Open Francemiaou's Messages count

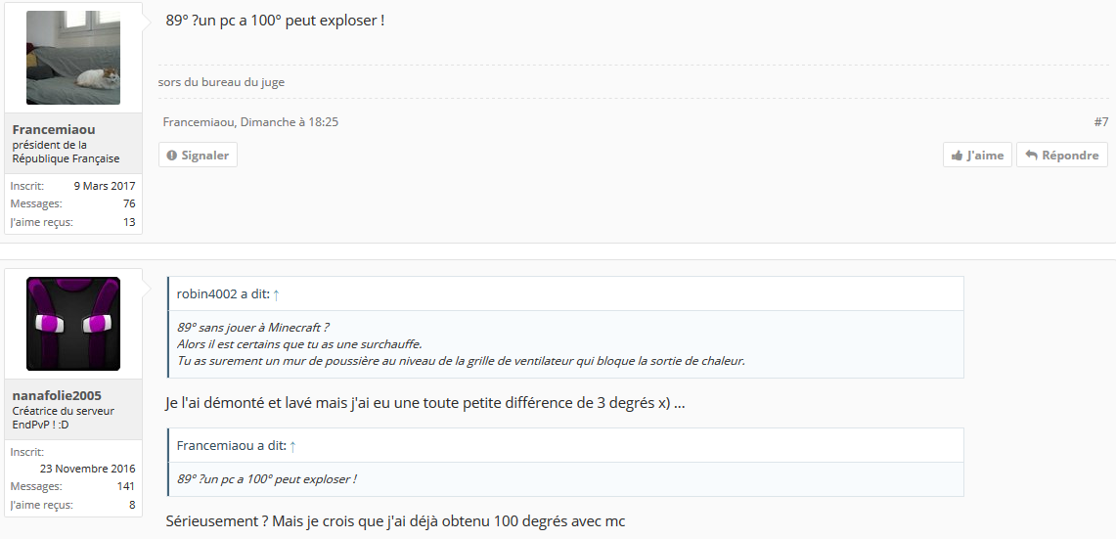[x=129, y=203]
